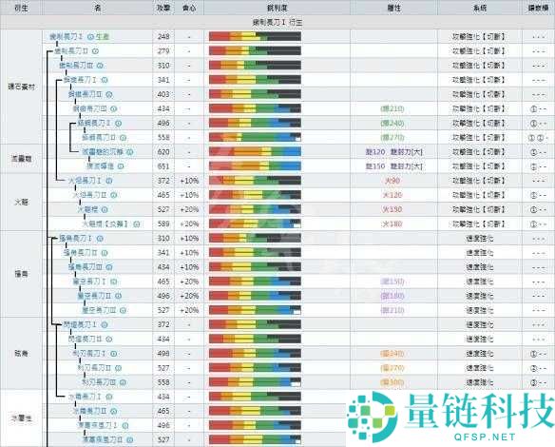
Task: Open info icon in the 341 attack +10% row
Action: [105, 253]
